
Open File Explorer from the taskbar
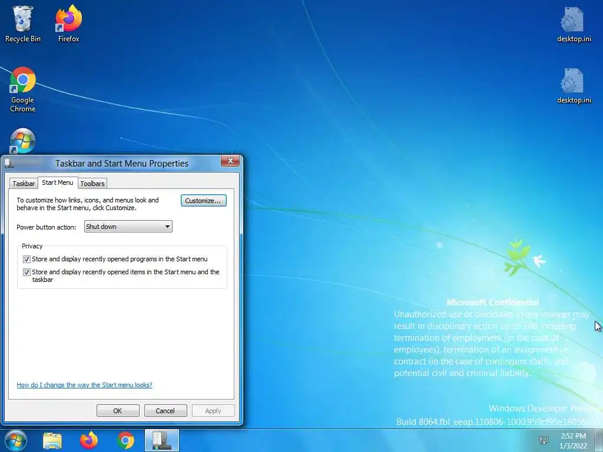pos(52,441)
